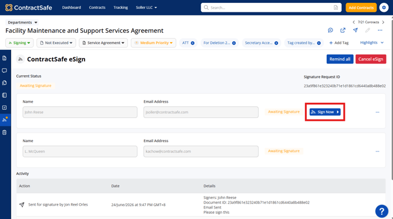Click the ATT tag label
Viewport: 393px width, 219px height.
[x=185, y=43]
